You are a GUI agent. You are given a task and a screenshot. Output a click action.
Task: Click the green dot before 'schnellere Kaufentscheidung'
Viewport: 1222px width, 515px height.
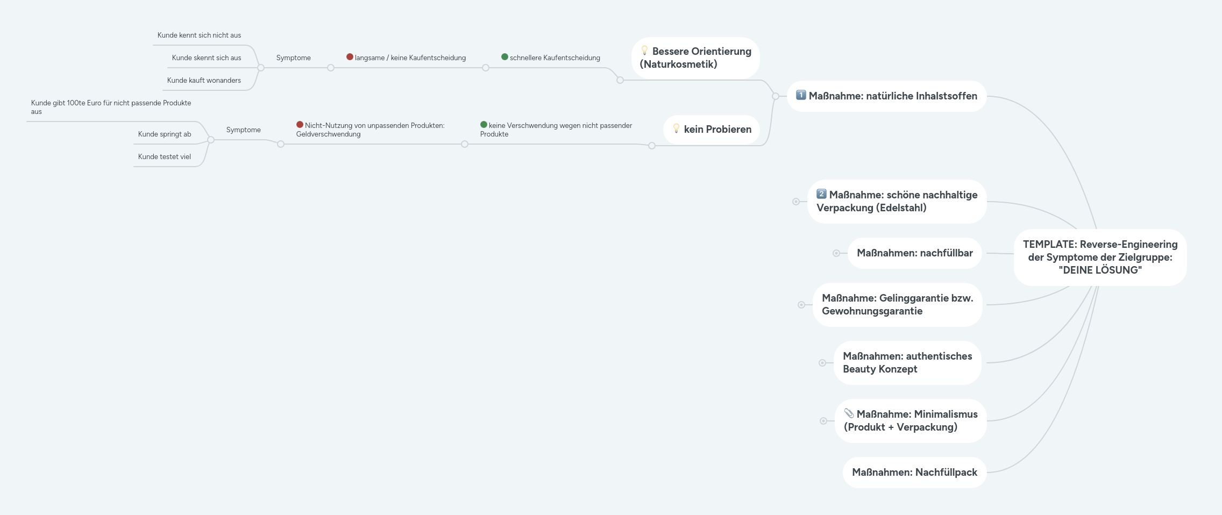coord(505,58)
